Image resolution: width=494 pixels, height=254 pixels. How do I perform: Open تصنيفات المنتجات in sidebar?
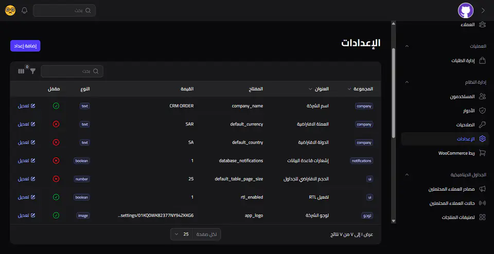pyautogui.click(x=458, y=217)
